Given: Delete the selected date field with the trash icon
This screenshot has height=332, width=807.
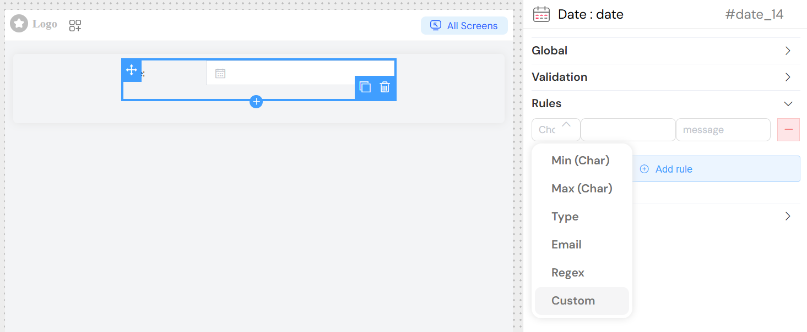Looking at the screenshot, I should point(385,87).
